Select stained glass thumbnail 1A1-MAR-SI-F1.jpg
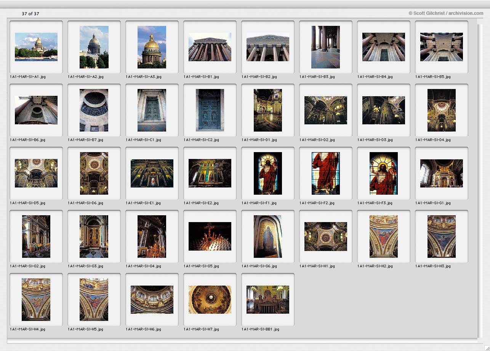The height and width of the screenshot is (351, 490). tap(268, 173)
